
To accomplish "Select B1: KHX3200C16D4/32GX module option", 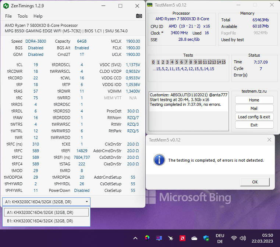I will pyautogui.click(x=46, y=221).
